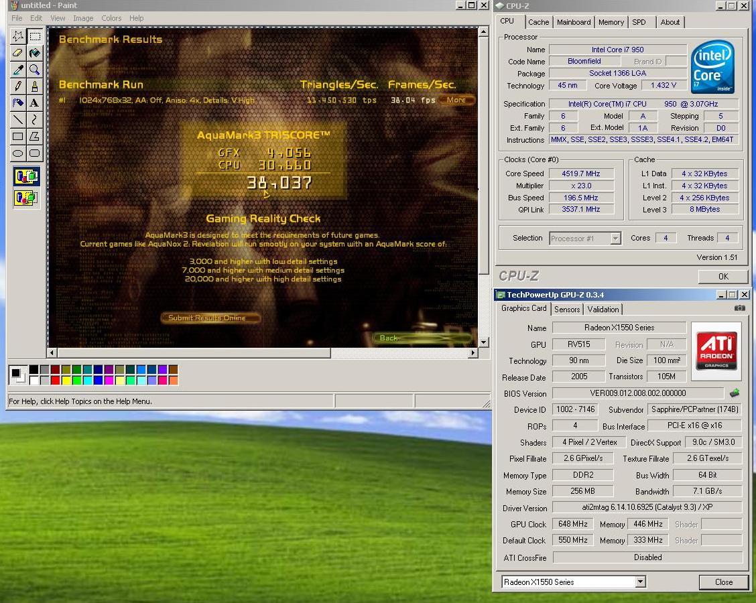Choose the straight Line tool
This screenshot has height=603, width=756.
point(18,119)
